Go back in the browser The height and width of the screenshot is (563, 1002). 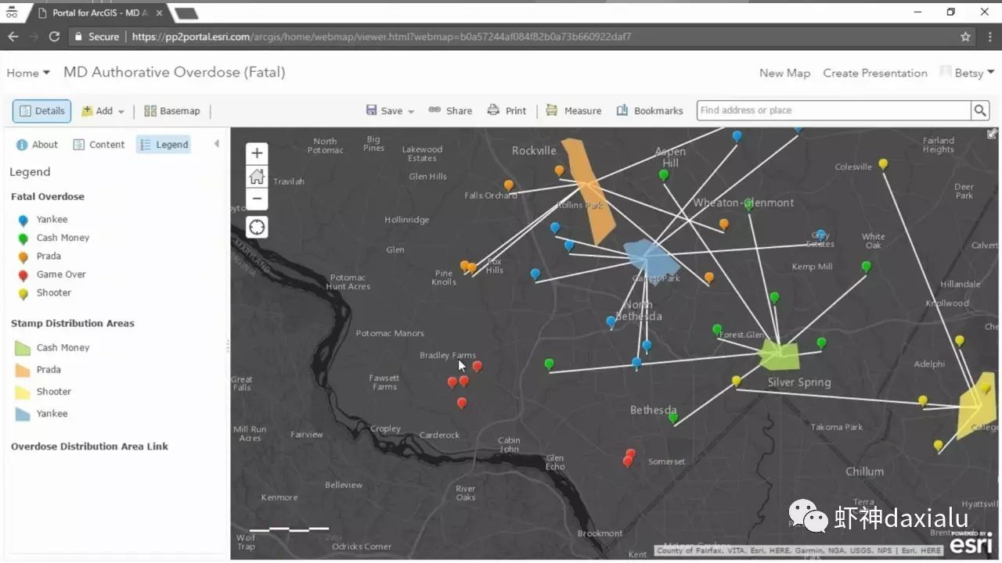(x=13, y=37)
